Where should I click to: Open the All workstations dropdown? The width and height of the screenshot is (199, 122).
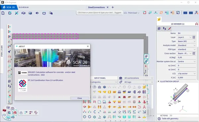coord(136,78)
